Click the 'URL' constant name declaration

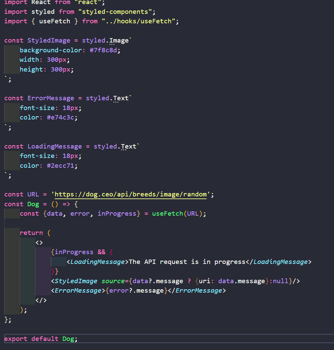click(x=33, y=194)
